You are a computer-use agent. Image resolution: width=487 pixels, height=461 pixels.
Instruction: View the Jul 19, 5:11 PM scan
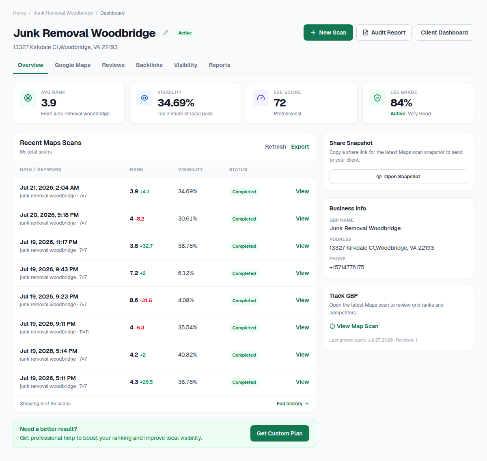302,382
